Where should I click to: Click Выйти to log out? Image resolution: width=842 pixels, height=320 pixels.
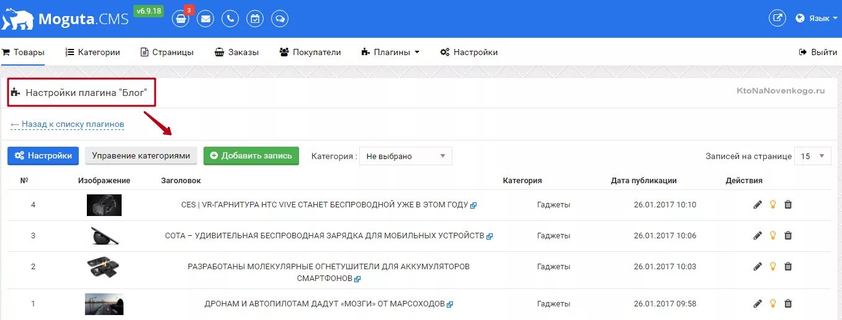pos(818,52)
